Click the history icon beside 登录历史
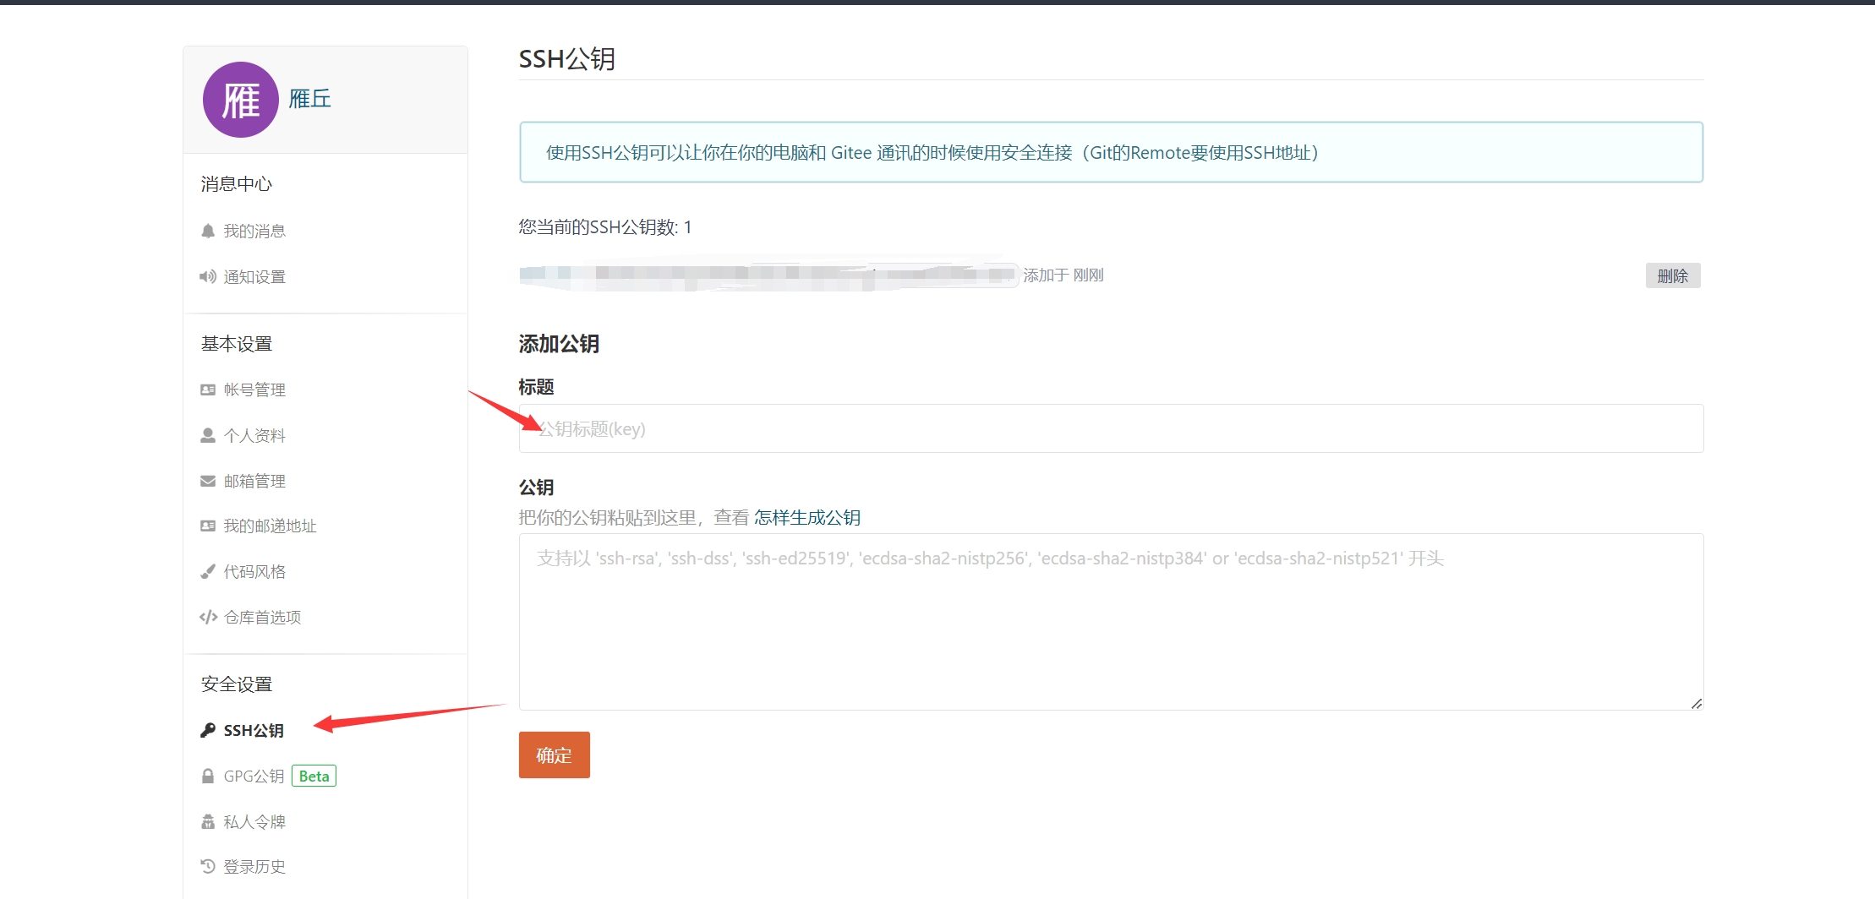This screenshot has height=899, width=1875. (208, 866)
